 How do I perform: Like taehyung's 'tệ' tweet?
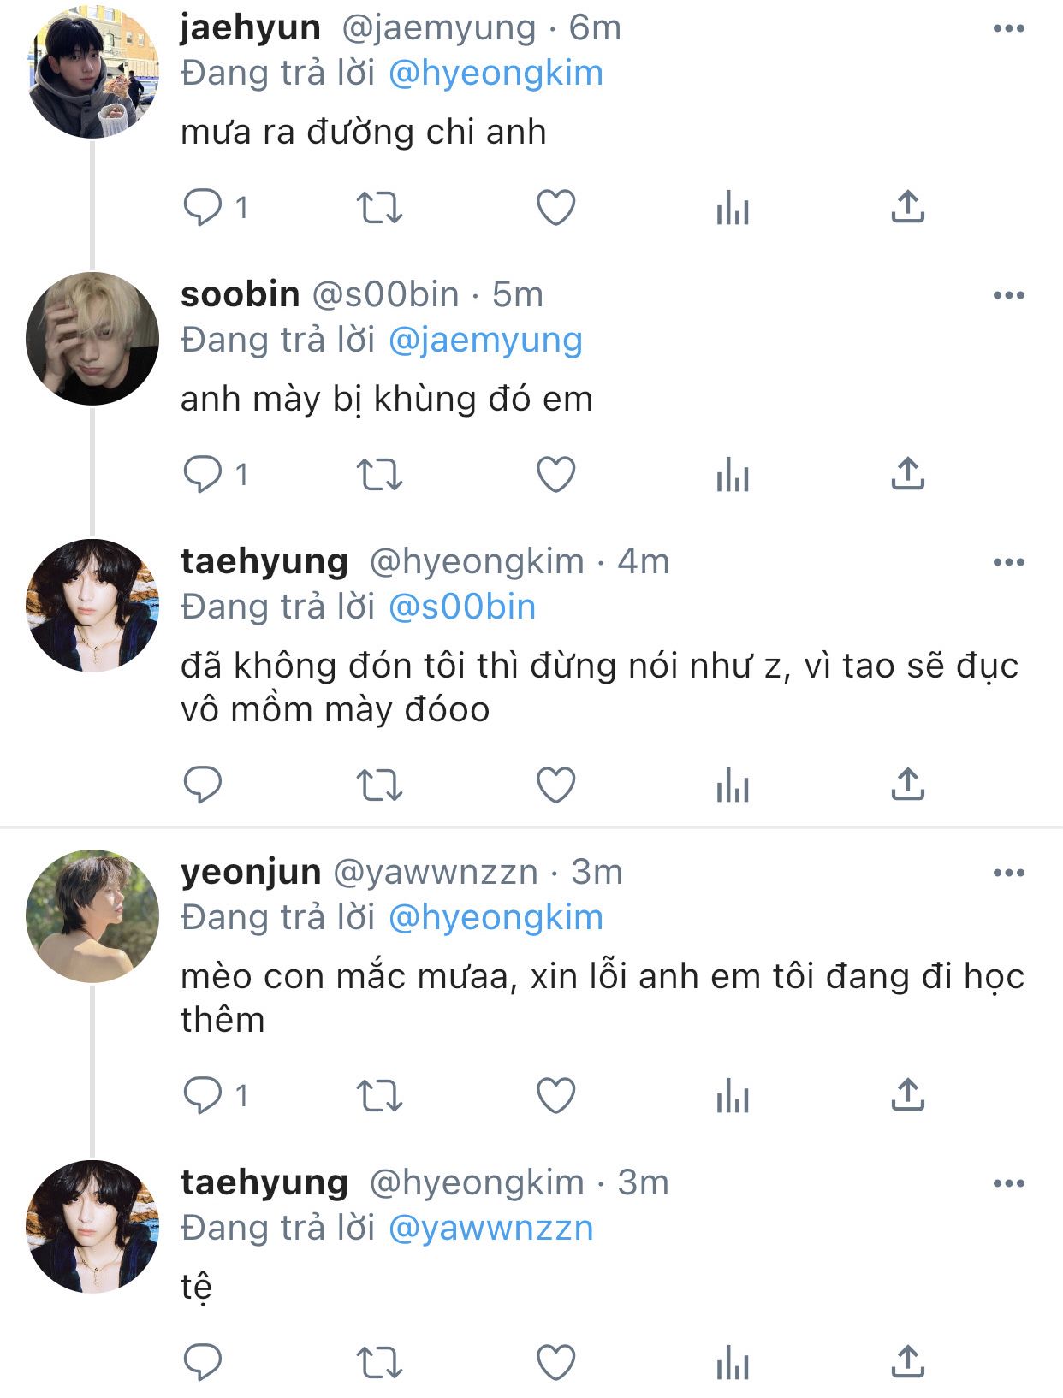[555, 1362]
